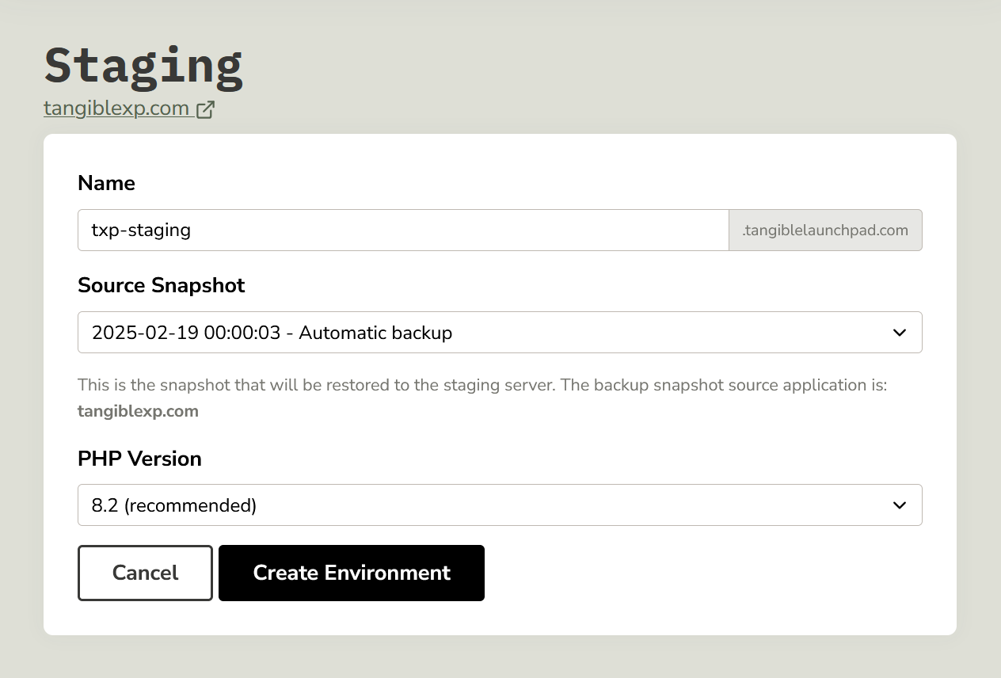
Task: Open the tangiblexp.com link under Staging
Action: click(x=117, y=109)
